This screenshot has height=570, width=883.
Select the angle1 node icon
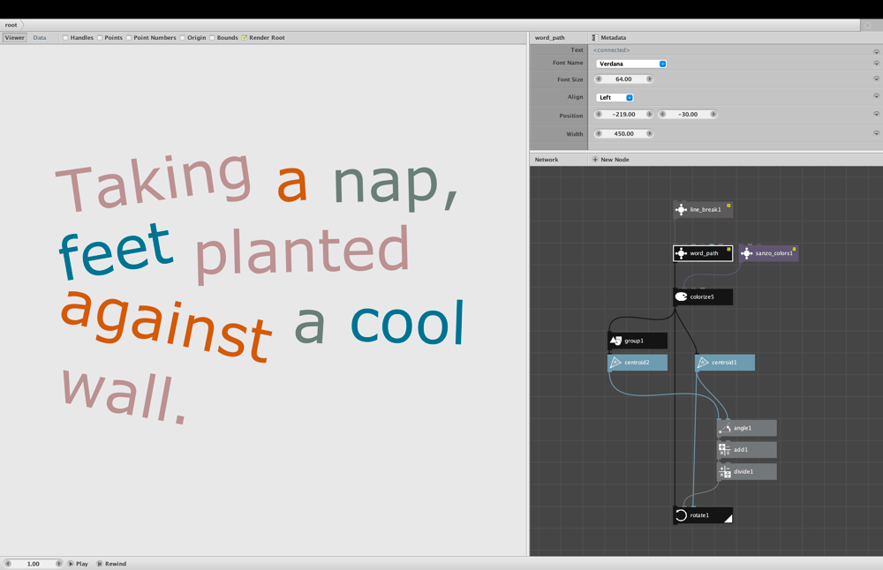click(x=725, y=428)
